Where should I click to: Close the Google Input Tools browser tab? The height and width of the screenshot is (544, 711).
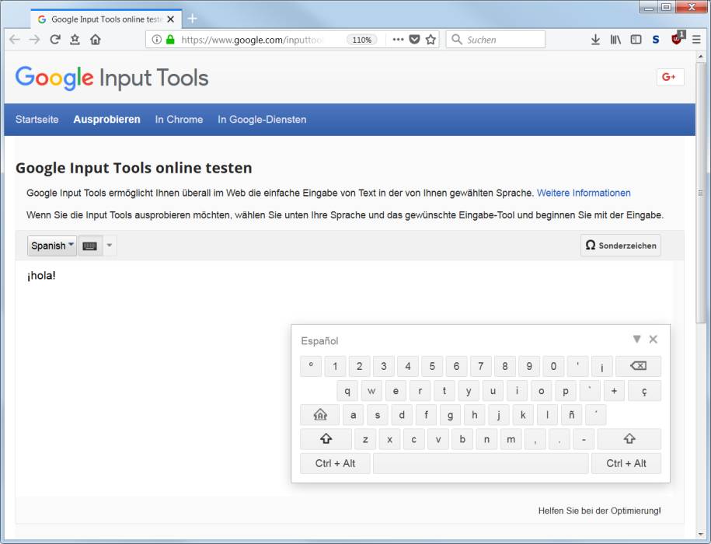click(170, 19)
